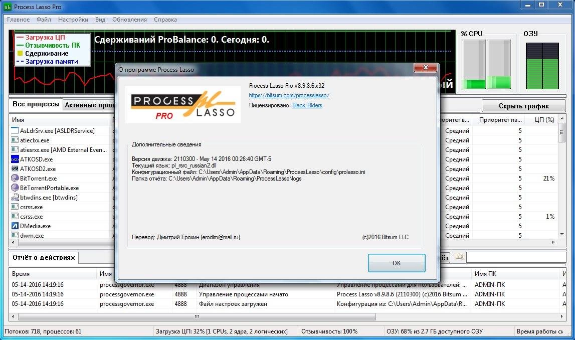Viewport: 575px width, 340px height.
Task: Click the ATKOSD.exe OSD icon
Action: pyautogui.click(x=15, y=159)
